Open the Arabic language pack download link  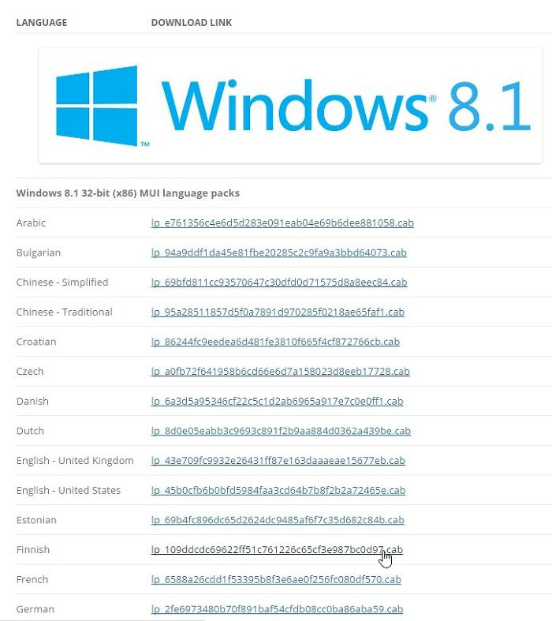click(x=282, y=223)
